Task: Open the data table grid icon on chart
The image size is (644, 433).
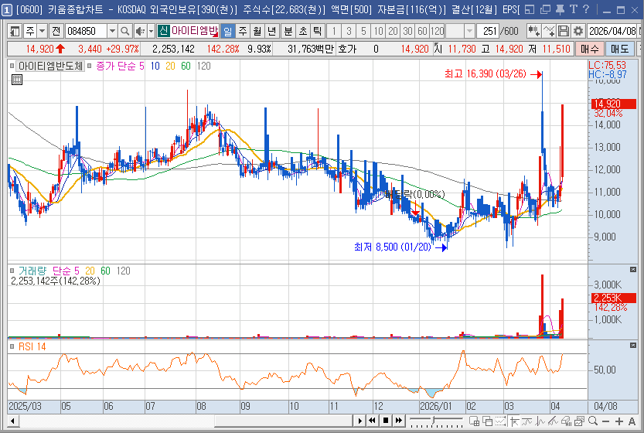Action: click(x=17, y=80)
